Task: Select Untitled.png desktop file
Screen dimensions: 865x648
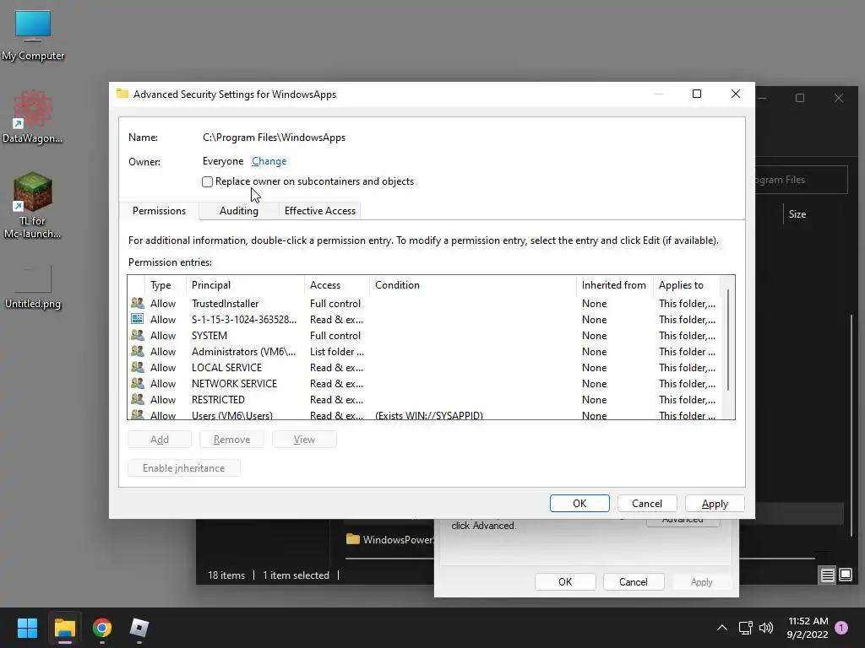Action: [x=33, y=287]
